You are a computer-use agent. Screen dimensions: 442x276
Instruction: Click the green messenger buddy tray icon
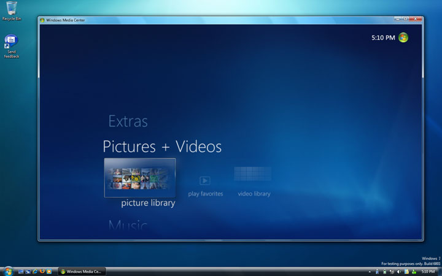click(414, 272)
